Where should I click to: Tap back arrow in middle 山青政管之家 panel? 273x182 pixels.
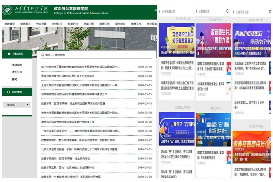coord(197,12)
